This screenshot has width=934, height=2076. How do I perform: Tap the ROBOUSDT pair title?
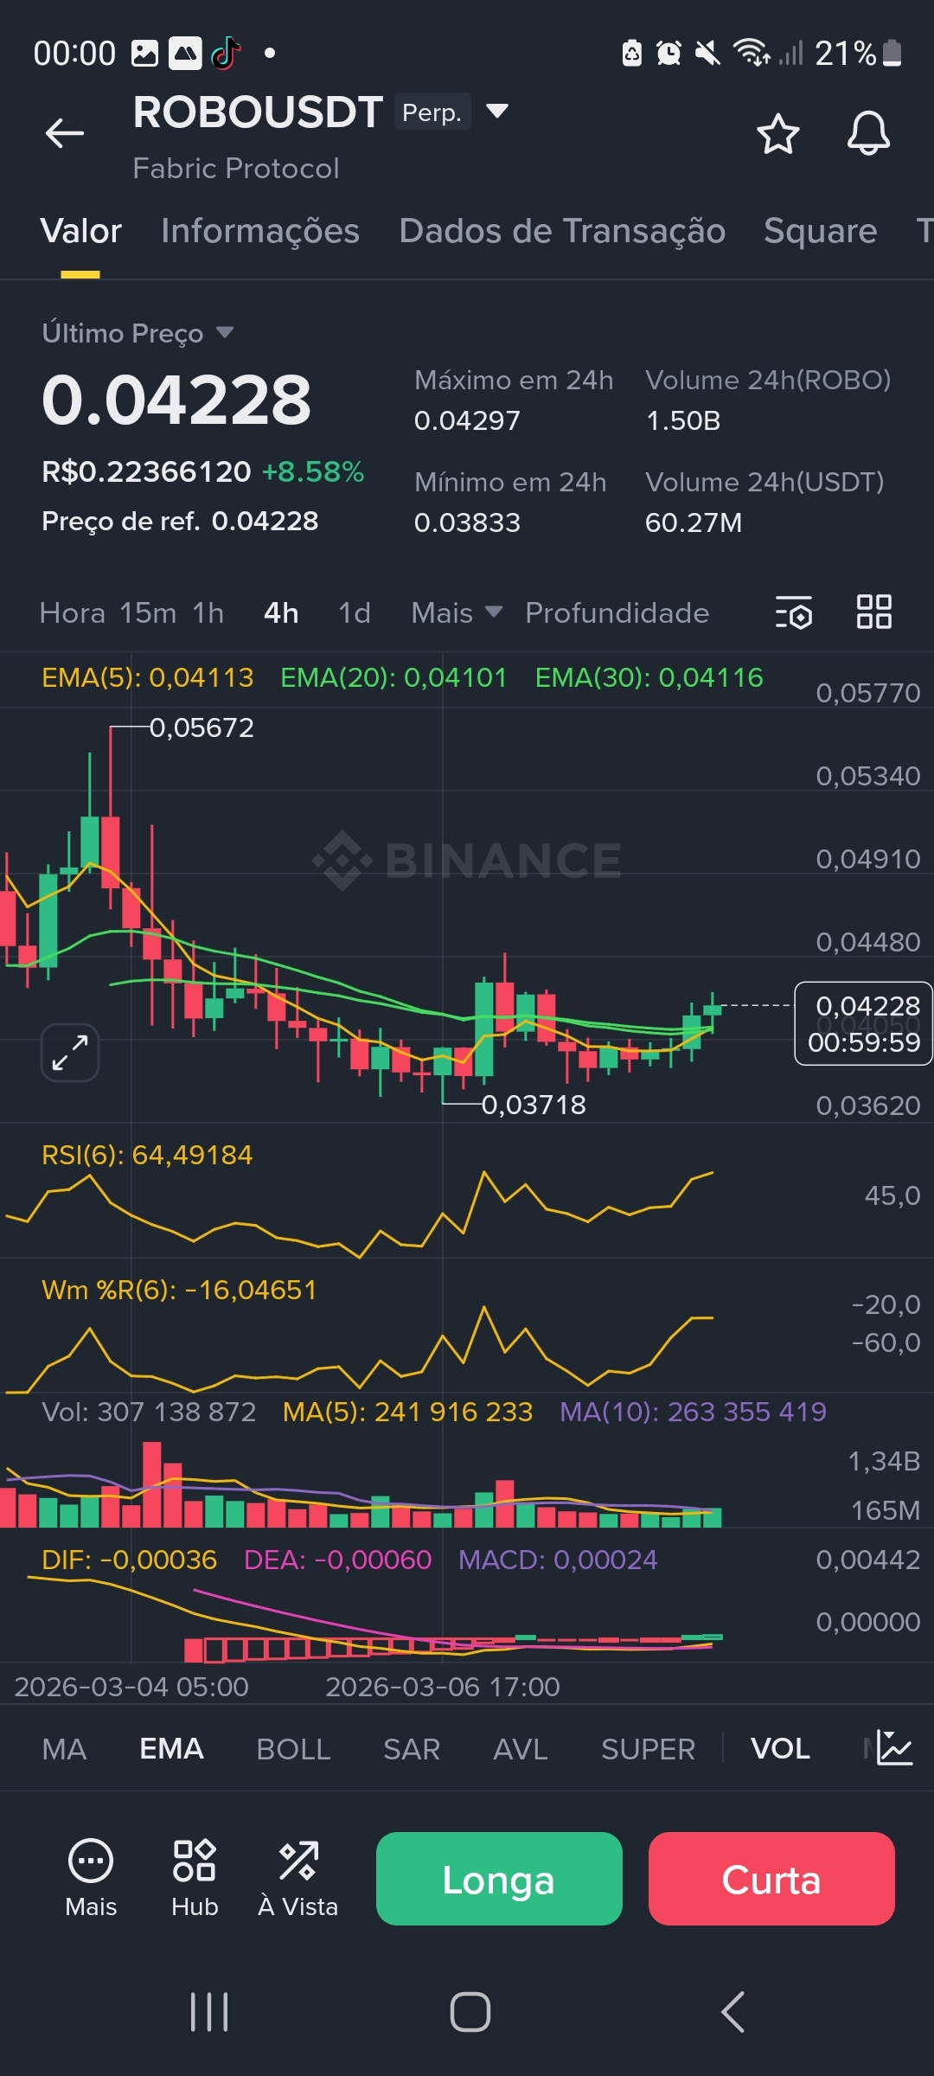pos(258,112)
